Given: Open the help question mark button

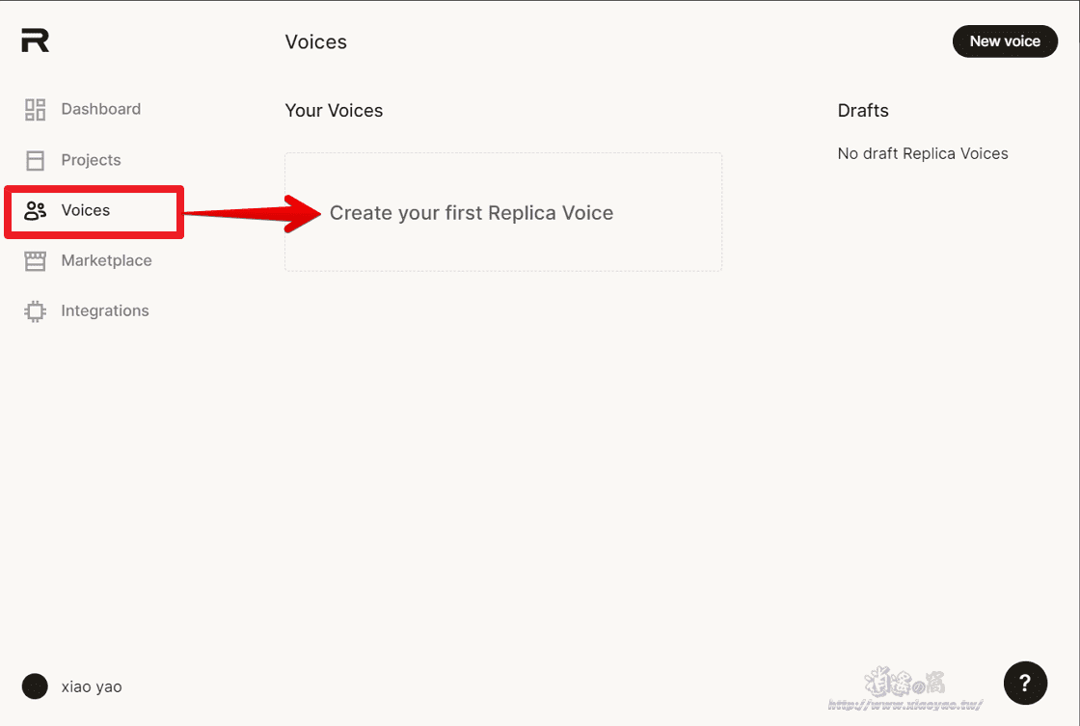Looking at the screenshot, I should point(1025,683).
